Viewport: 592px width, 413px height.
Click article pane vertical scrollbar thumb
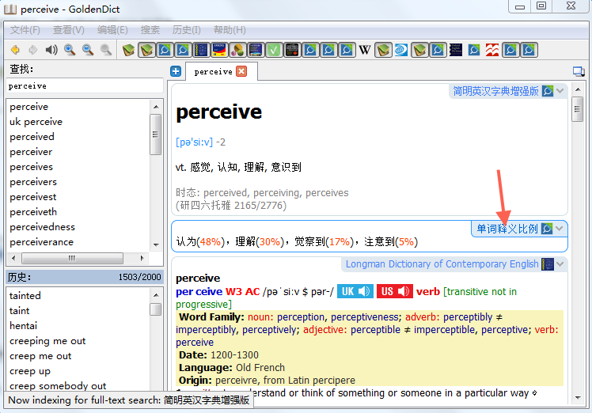coord(577,109)
